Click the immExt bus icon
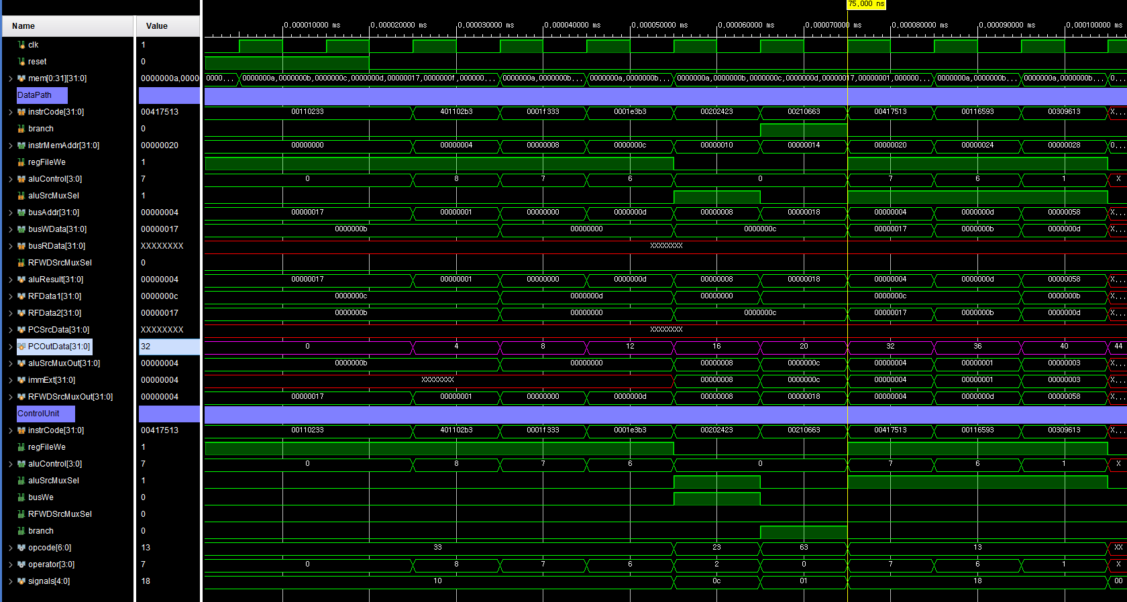Image resolution: width=1127 pixels, height=602 pixels. 21,380
